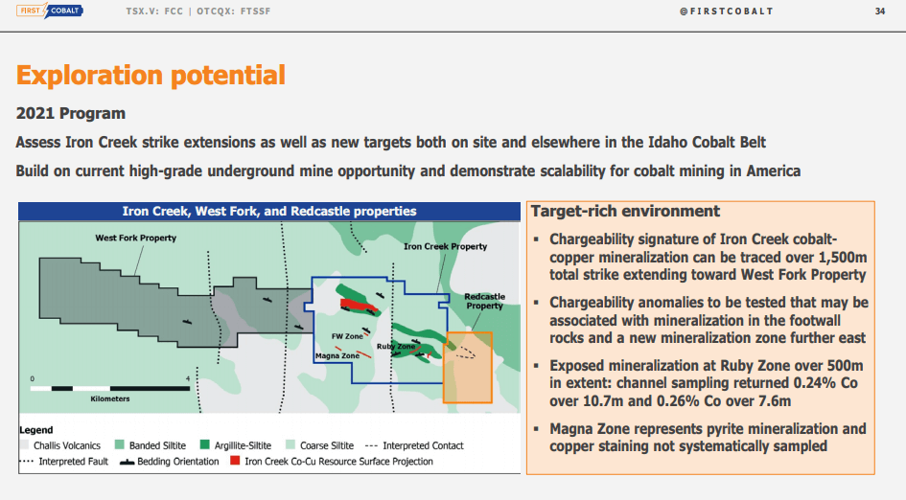The width and height of the screenshot is (906, 500).
Task: Click the kilometers scale bar
Action: click(110, 389)
